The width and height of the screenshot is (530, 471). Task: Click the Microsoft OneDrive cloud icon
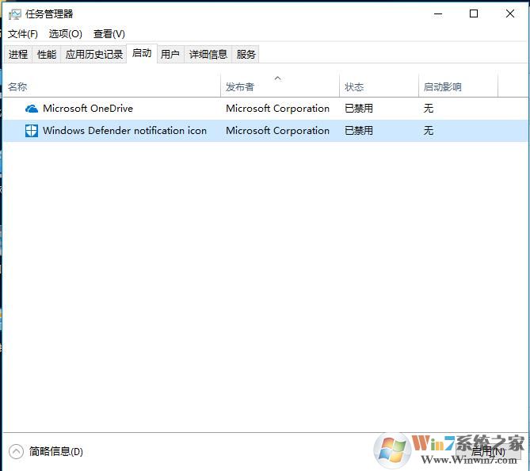[x=32, y=109]
